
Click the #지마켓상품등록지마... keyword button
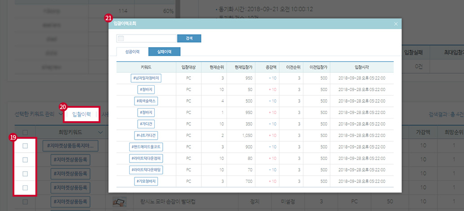(x=70, y=146)
